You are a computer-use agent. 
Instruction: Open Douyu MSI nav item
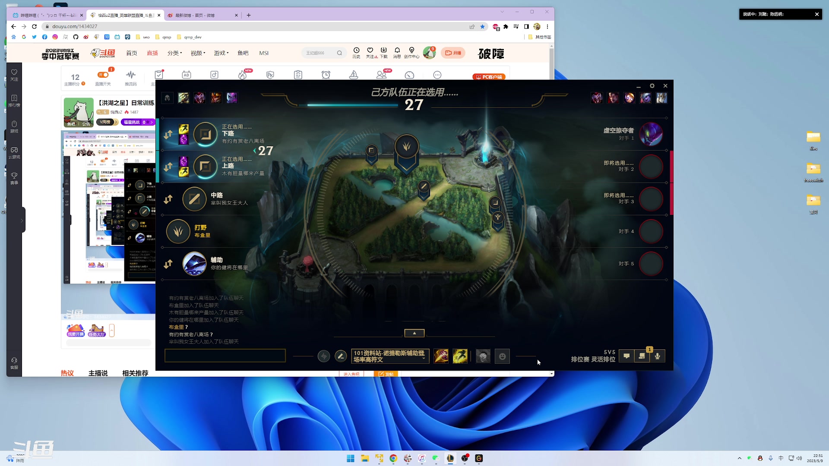264,53
